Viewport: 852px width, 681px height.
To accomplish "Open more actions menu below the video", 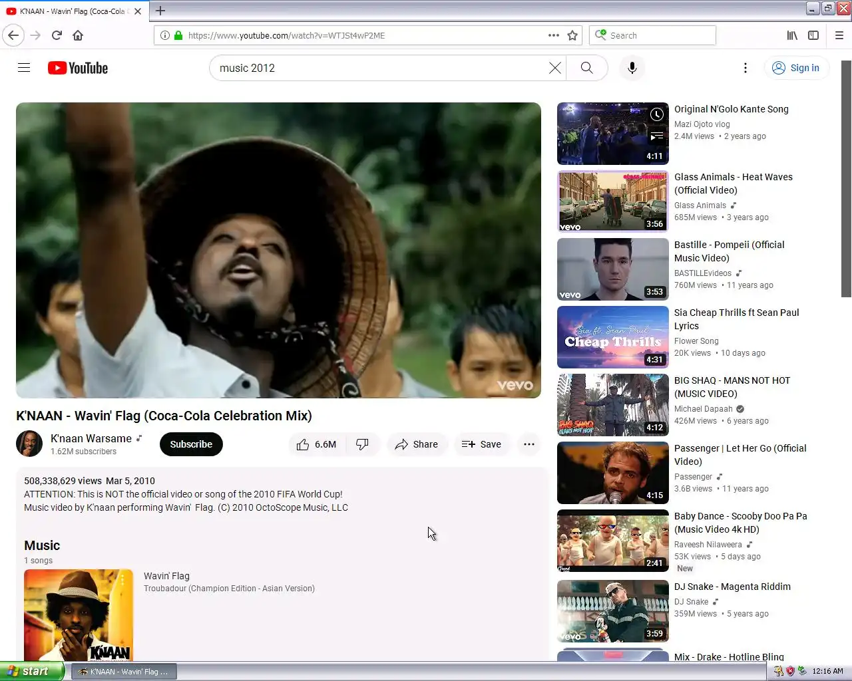I will pos(529,444).
